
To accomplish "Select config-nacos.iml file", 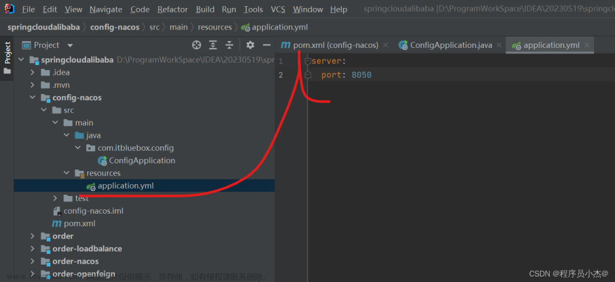I will [x=93, y=211].
